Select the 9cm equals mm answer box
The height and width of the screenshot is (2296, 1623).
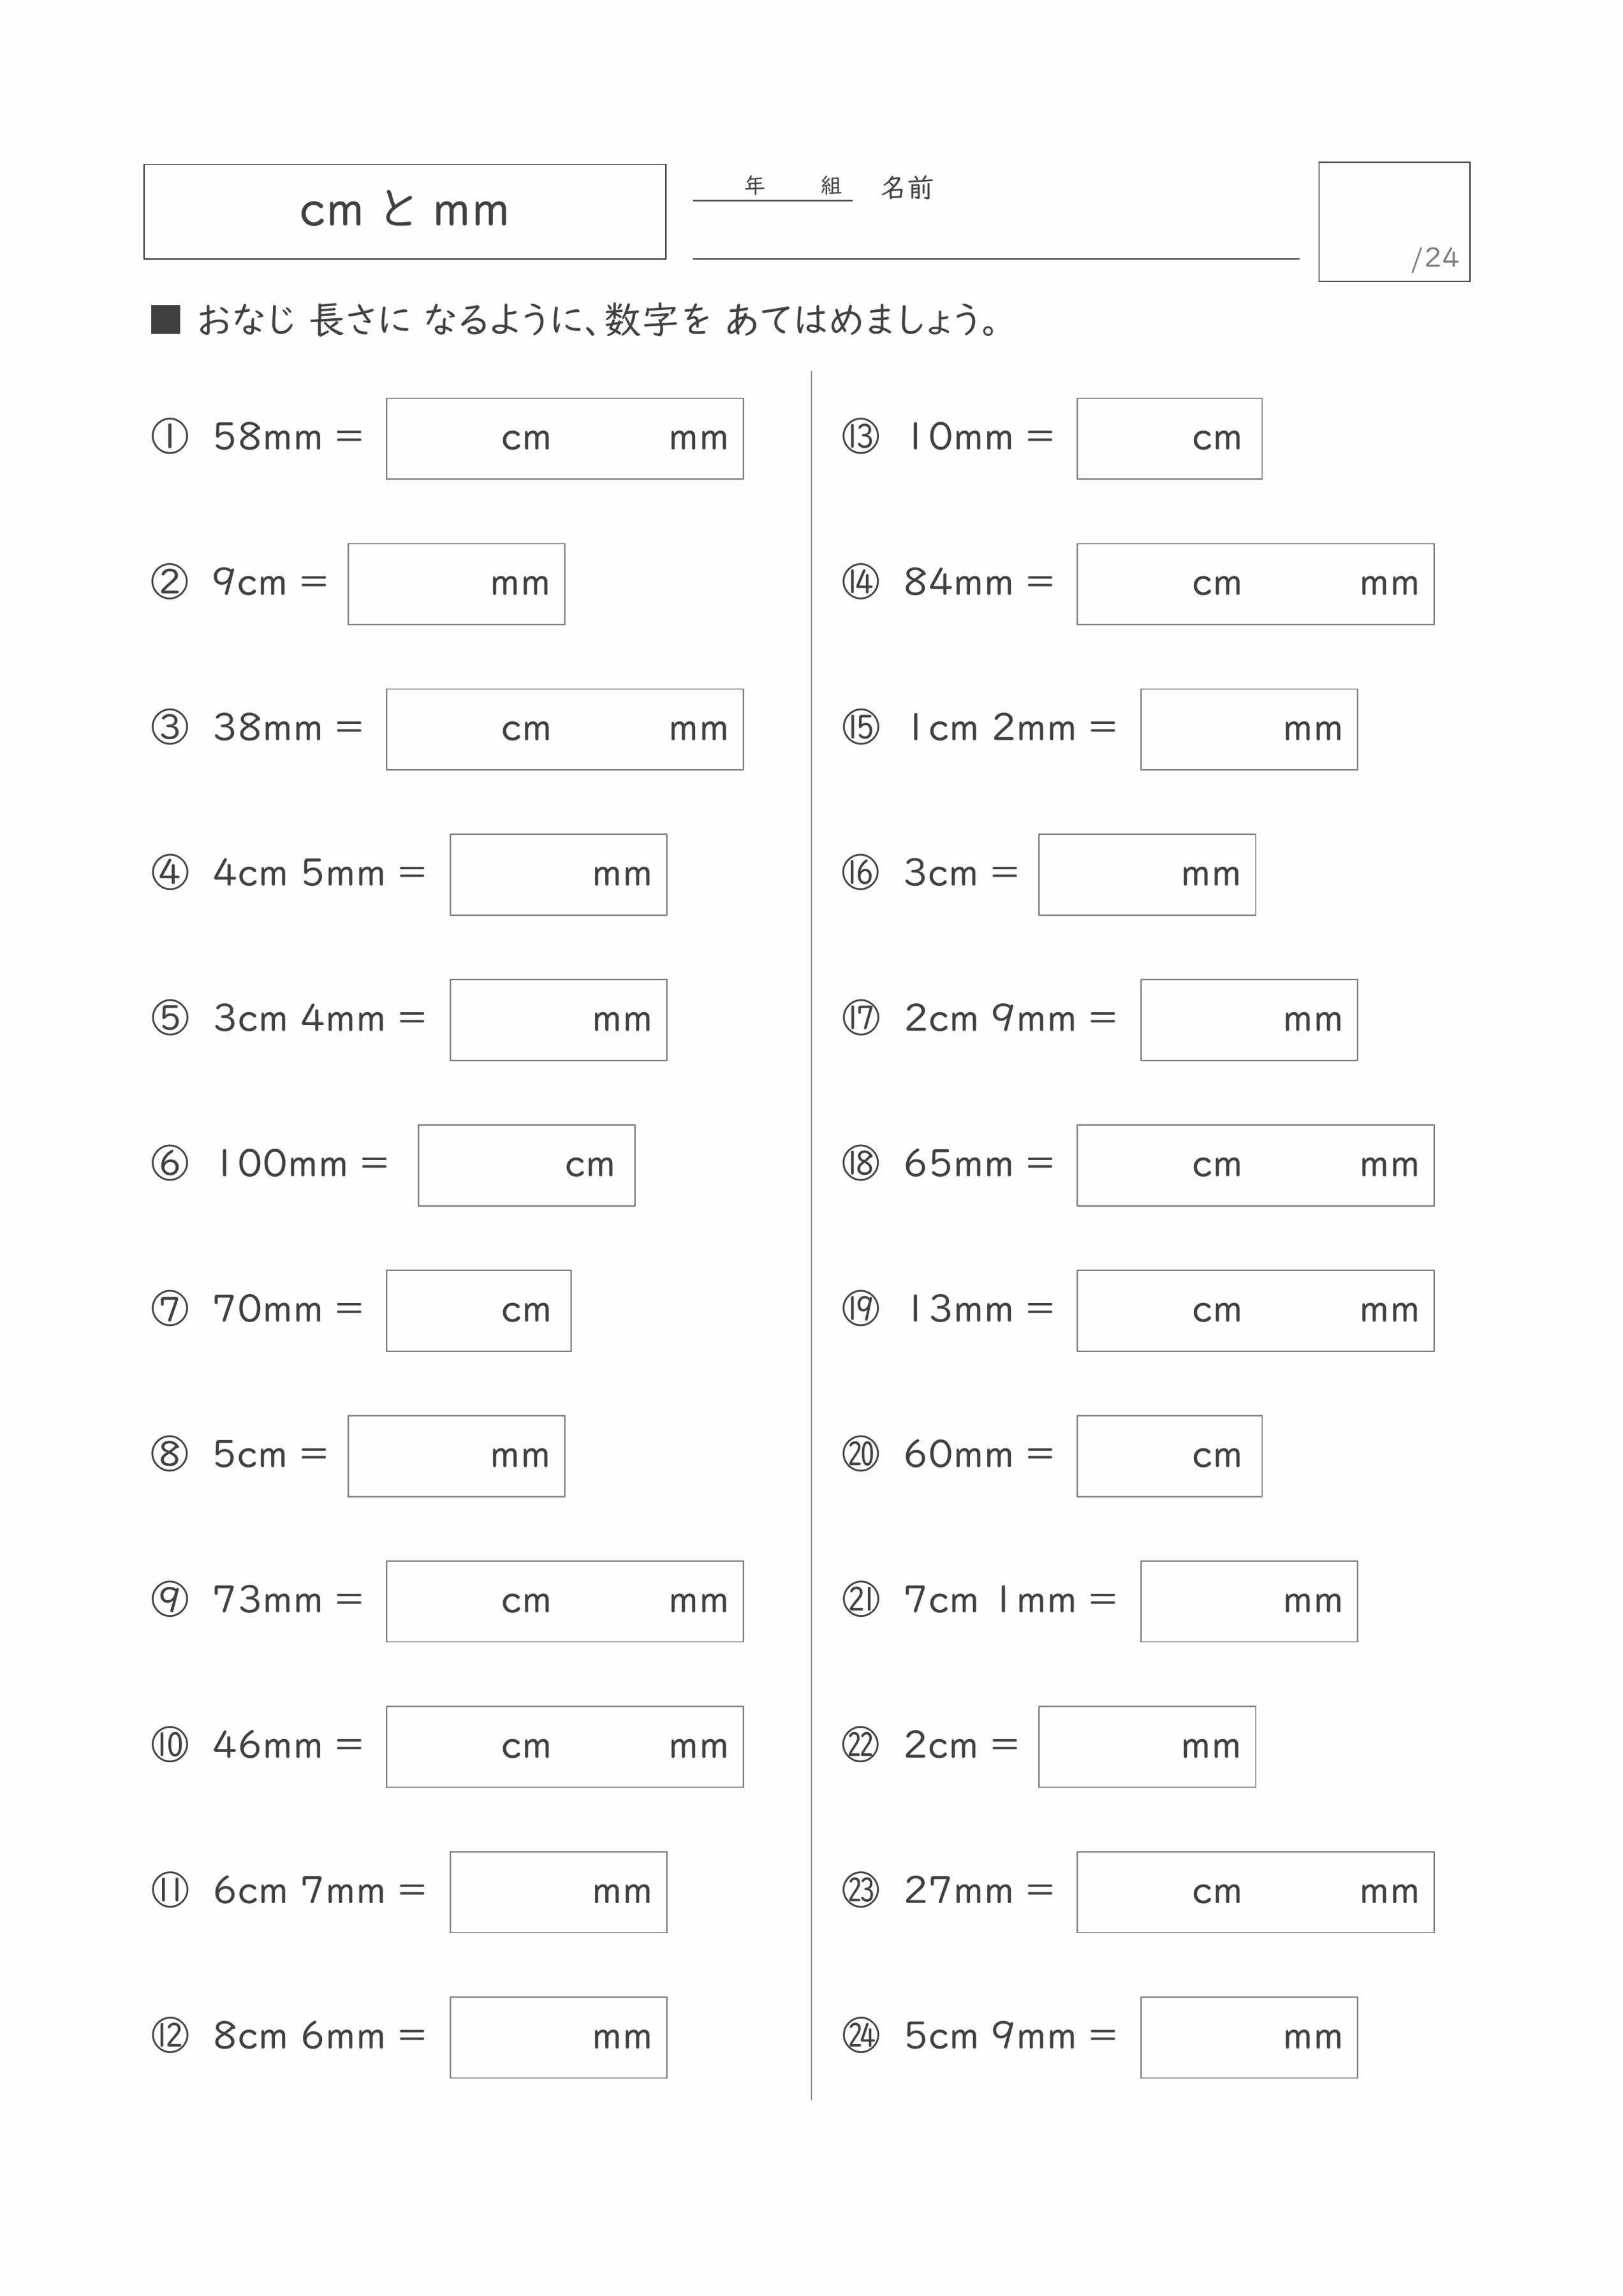click(x=456, y=584)
